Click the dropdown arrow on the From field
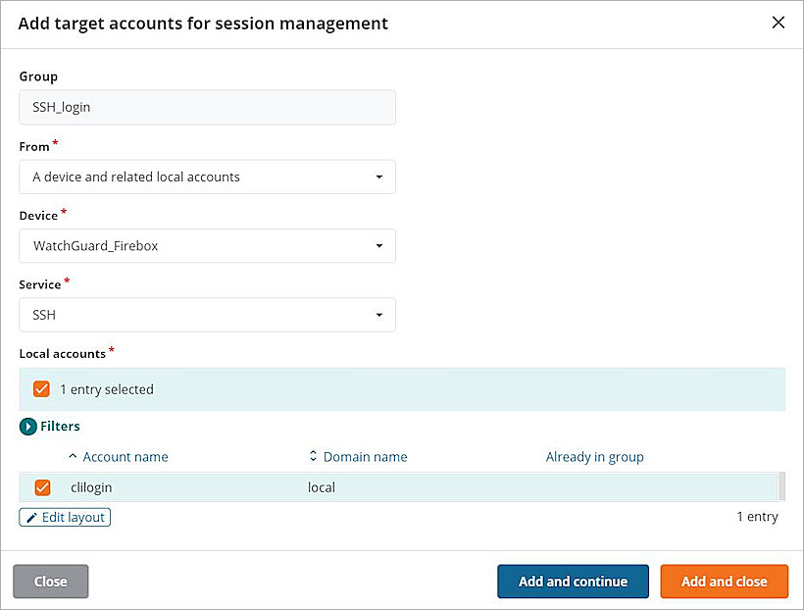 click(379, 177)
